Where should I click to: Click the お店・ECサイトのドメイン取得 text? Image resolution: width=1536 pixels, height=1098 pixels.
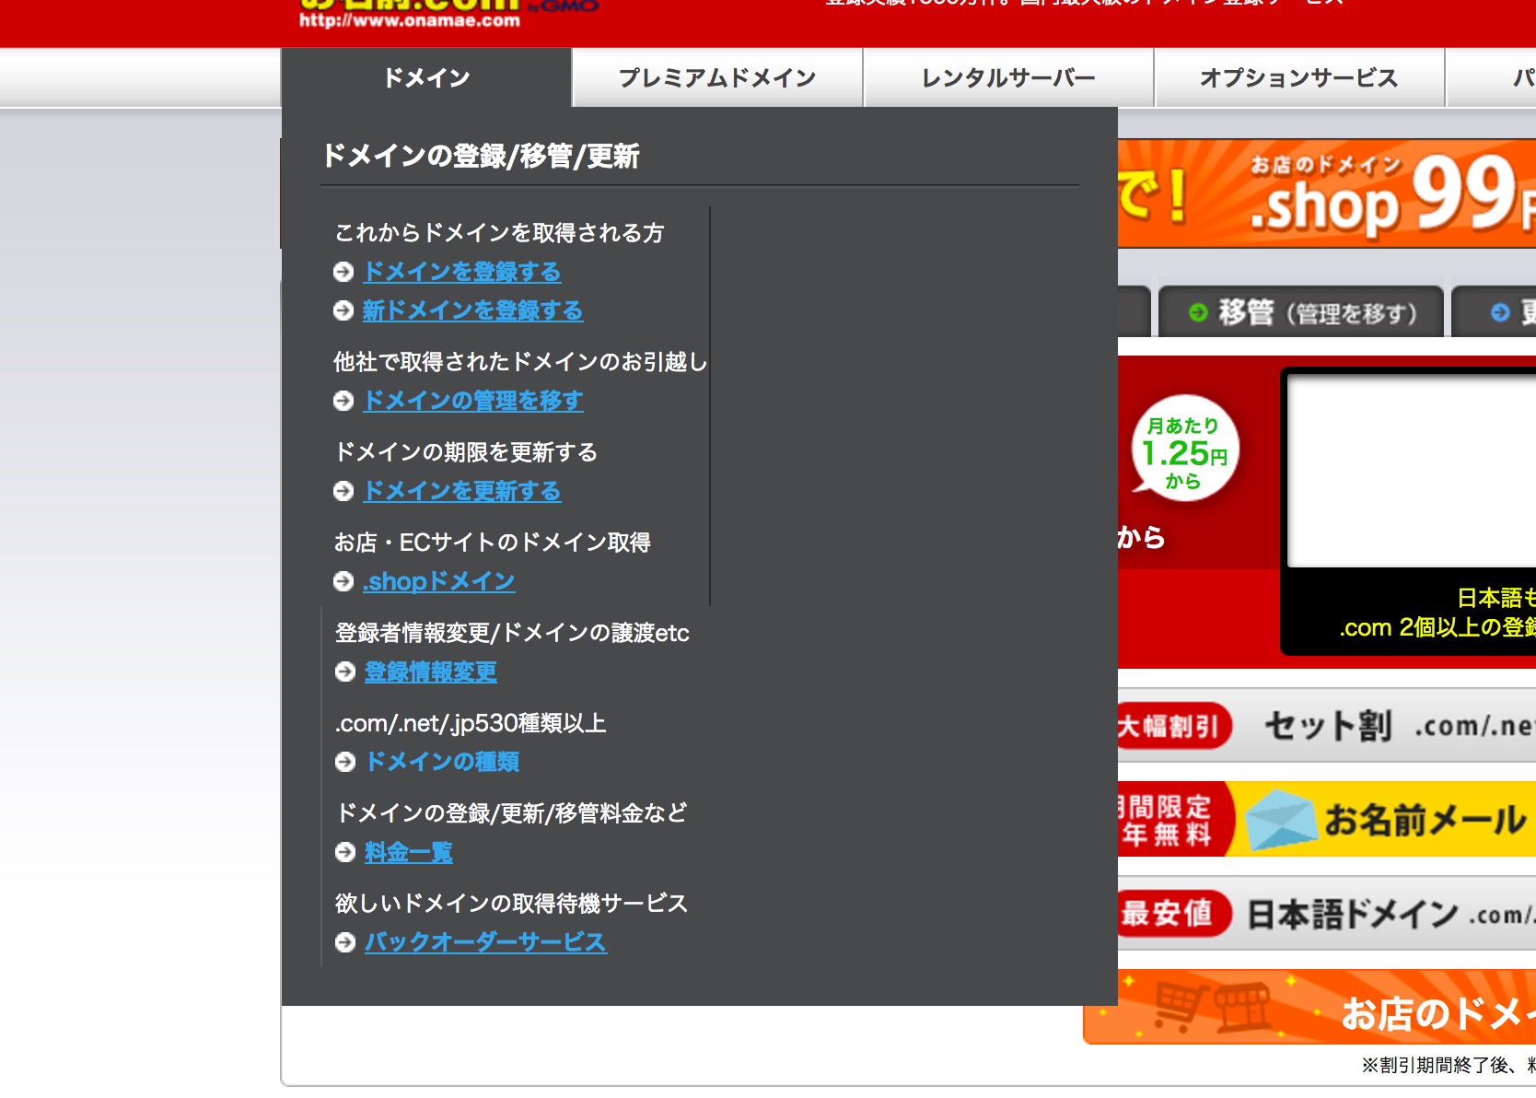pyautogui.click(x=493, y=543)
